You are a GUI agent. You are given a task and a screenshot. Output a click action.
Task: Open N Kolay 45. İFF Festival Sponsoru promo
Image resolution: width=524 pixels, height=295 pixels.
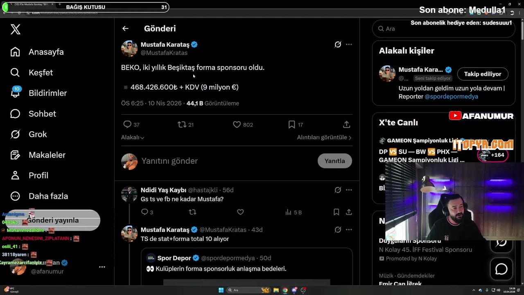(425, 250)
